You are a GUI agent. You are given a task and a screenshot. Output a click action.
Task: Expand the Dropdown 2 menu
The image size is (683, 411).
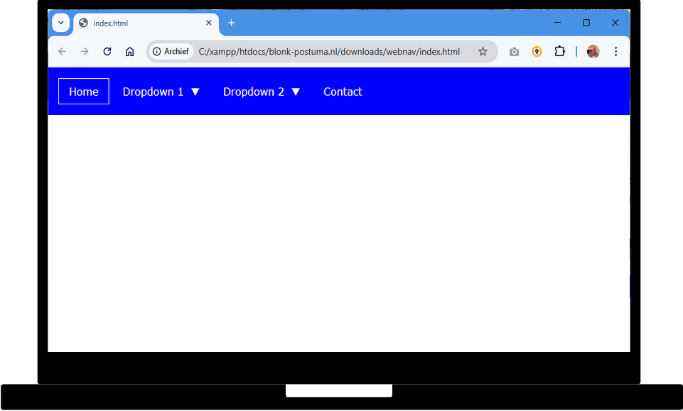(262, 92)
